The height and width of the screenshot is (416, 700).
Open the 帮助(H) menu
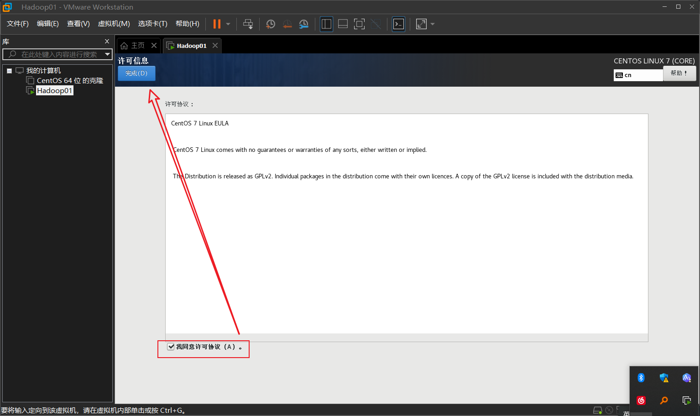188,24
